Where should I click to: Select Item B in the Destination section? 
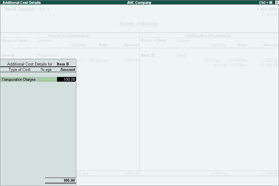click(x=147, y=55)
